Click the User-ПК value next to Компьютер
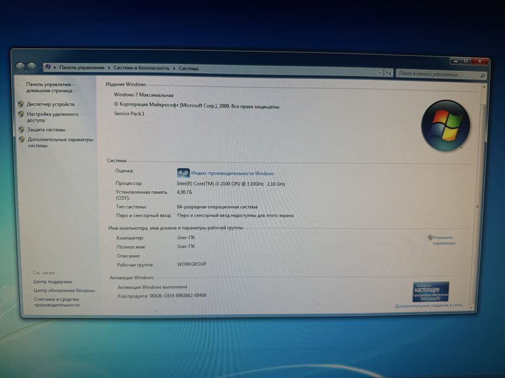This screenshot has width=505, height=378. coord(186,238)
